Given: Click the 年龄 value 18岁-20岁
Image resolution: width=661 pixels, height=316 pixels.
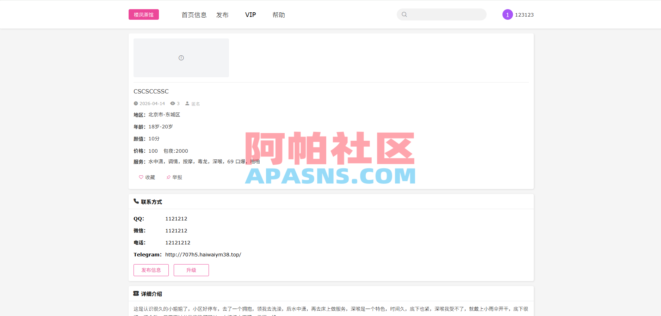Looking at the screenshot, I should 161,127.
